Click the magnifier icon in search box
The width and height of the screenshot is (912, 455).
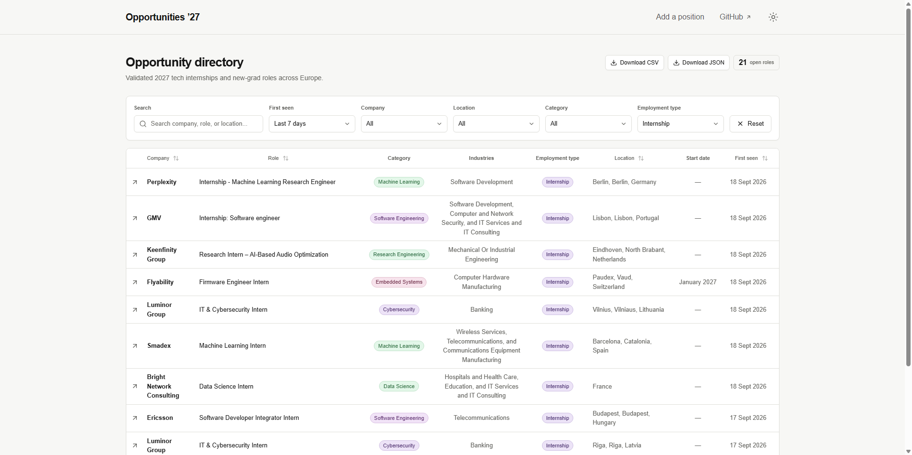point(143,124)
